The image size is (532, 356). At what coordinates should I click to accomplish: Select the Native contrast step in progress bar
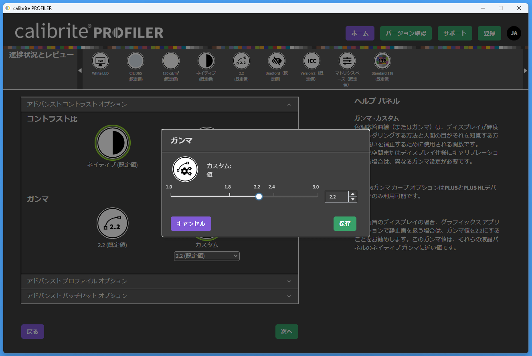(x=206, y=61)
